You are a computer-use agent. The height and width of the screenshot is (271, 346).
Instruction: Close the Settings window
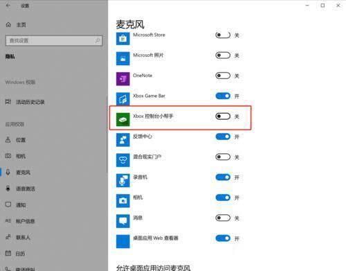pyautogui.click(x=338, y=6)
